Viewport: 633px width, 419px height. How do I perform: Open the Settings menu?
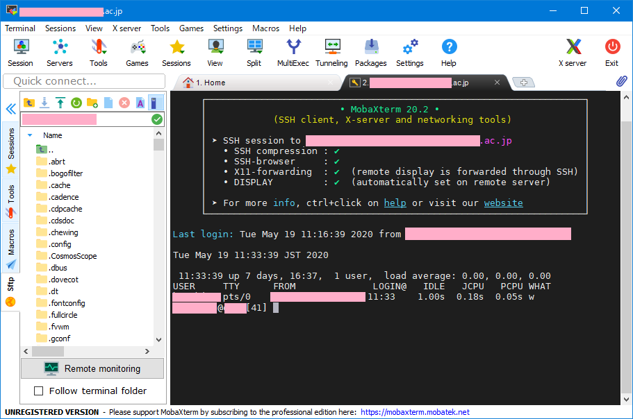(x=228, y=28)
